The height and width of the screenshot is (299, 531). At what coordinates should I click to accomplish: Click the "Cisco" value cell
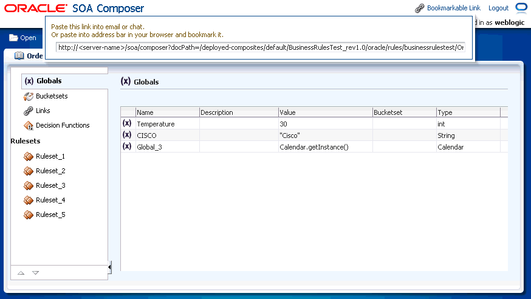coord(326,136)
